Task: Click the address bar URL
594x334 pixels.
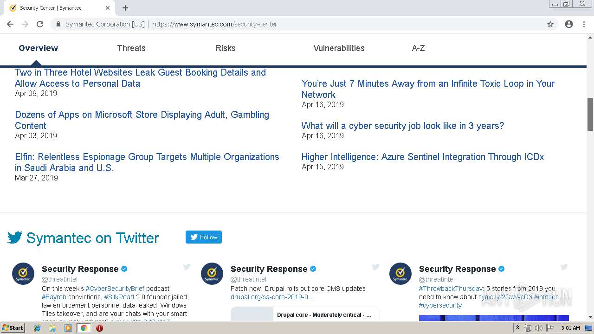Action: [x=214, y=24]
